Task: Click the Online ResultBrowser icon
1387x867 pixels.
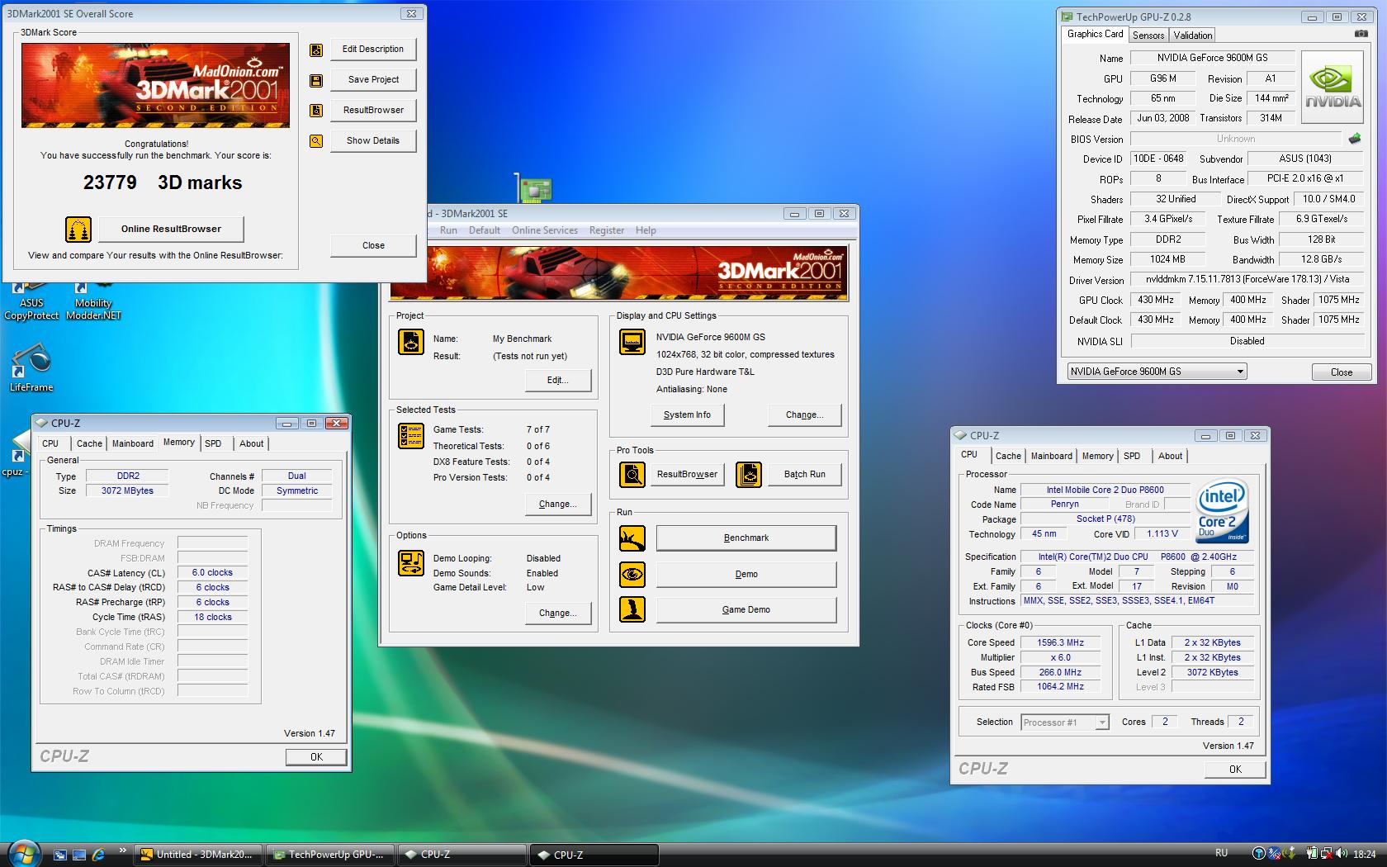Action: point(78,229)
